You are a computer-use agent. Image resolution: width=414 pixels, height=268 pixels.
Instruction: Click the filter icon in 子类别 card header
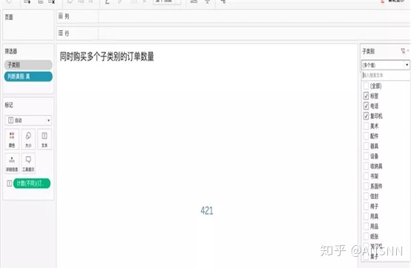coord(403,50)
